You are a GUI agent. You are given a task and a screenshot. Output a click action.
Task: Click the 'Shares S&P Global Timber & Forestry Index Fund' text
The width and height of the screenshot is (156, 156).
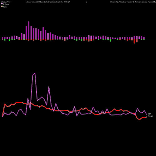[x=131, y=2]
